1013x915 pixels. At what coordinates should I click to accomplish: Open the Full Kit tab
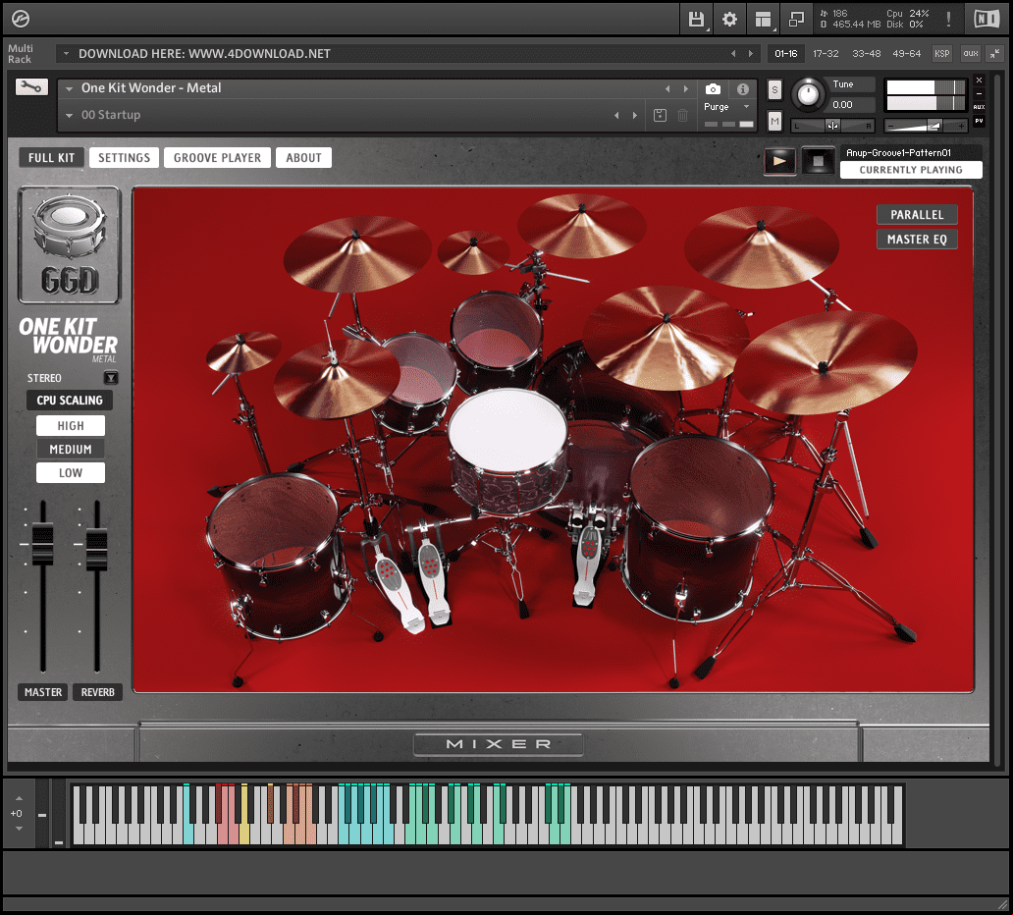coord(51,158)
